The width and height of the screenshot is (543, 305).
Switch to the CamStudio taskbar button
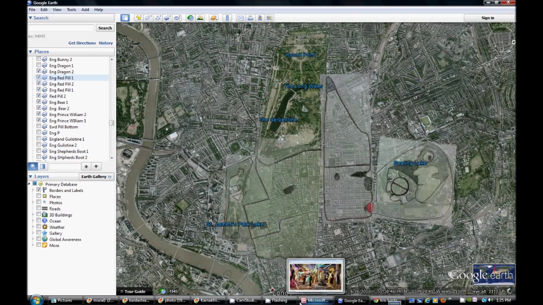click(244, 300)
